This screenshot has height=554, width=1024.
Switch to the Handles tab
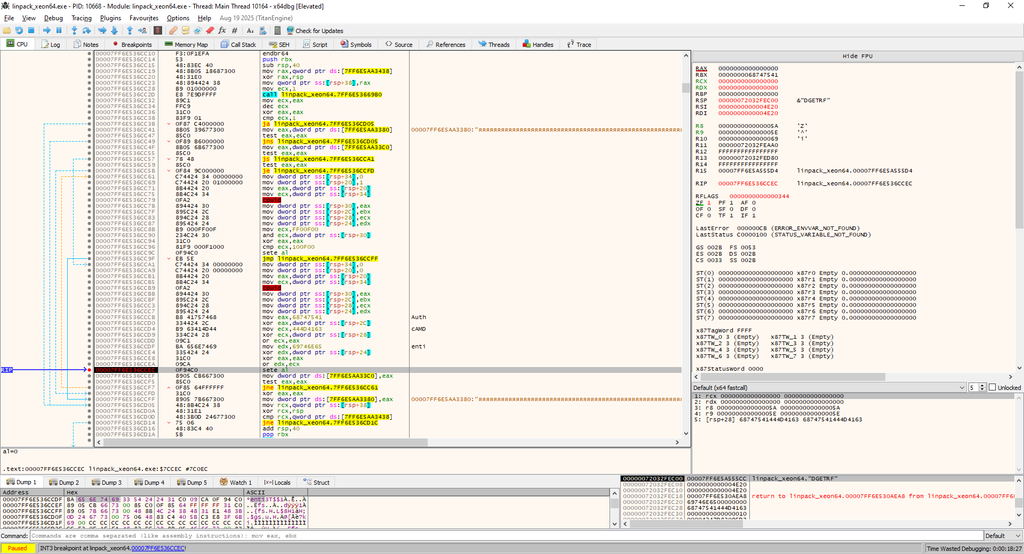coord(538,44)
